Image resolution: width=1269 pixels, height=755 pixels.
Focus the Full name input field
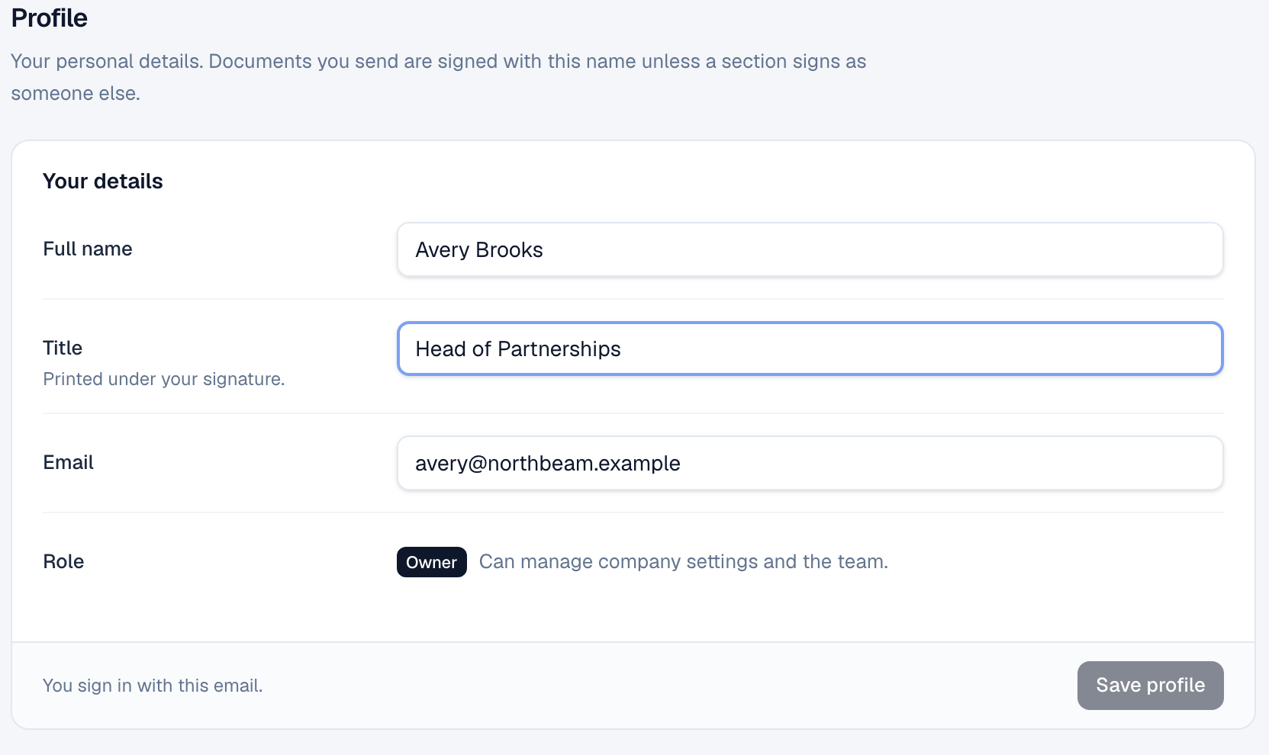coord(810,249)
